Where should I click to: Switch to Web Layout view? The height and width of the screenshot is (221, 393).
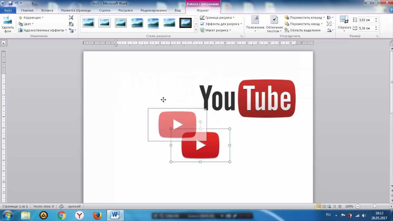[x=329, y=206]
